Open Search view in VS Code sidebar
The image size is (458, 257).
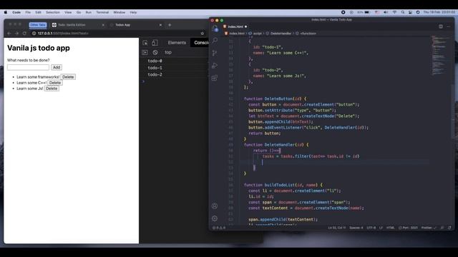pyautogui.click(x=215, y=40)
